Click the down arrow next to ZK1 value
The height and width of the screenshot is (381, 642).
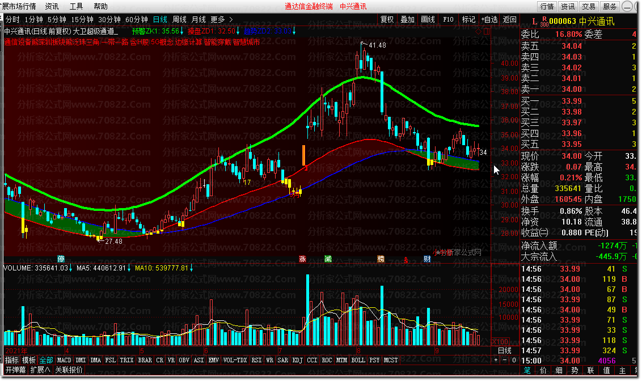182,31
